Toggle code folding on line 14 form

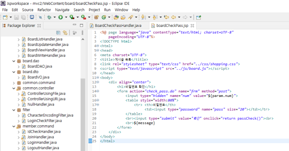[98, 91]
